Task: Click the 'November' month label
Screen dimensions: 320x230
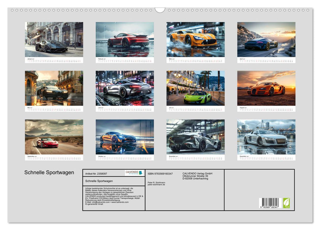Action: [173, 156]
